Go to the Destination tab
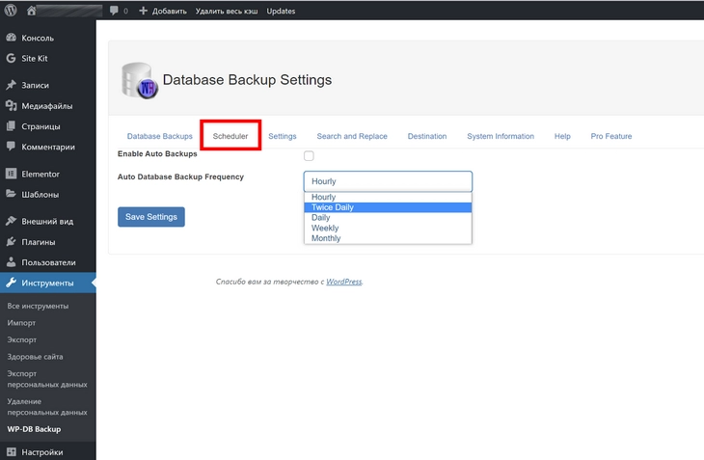The width and height of the screenshot is (704, 460). [x=427, y=136]
